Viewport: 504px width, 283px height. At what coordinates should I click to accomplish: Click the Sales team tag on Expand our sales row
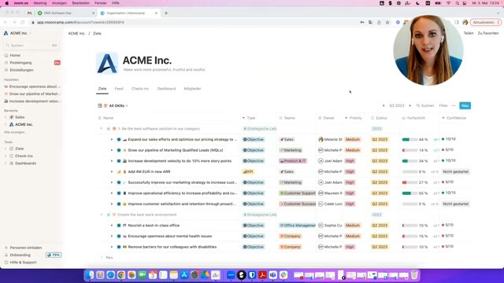[x=287, y=140]
